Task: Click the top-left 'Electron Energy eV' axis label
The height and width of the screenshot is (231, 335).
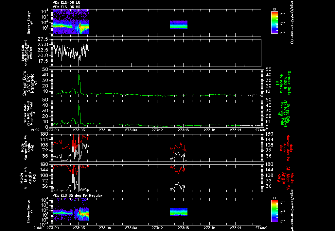Action: (x=30, y=23)
